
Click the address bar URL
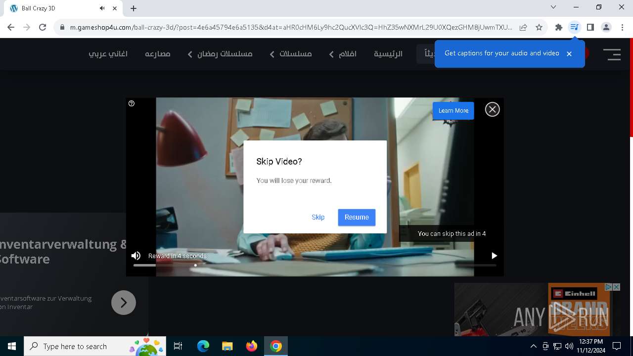coord(291,27)
